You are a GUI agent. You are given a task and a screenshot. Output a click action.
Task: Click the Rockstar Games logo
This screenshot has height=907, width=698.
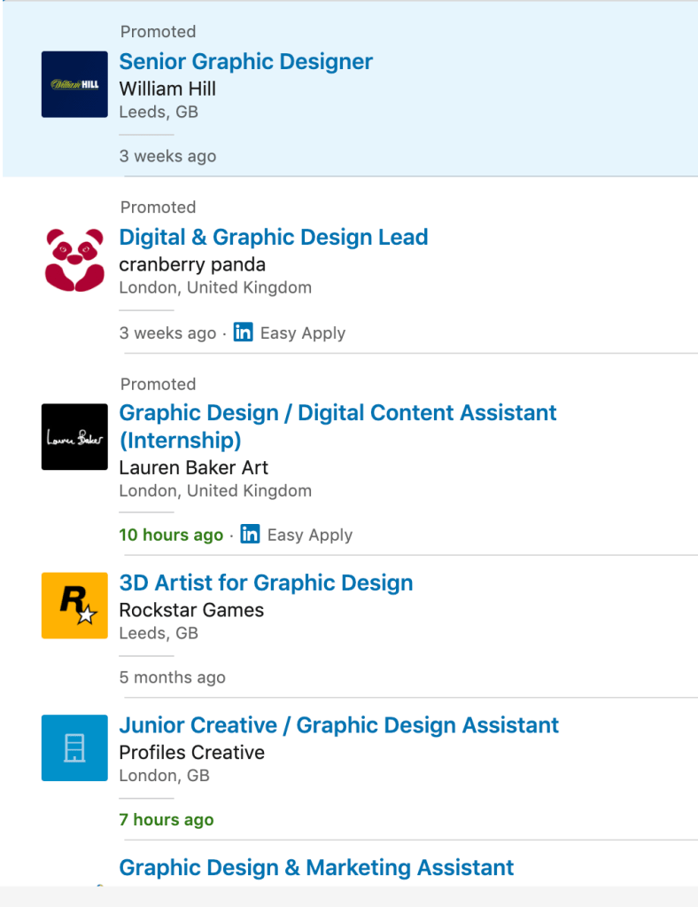click(74, 606)
